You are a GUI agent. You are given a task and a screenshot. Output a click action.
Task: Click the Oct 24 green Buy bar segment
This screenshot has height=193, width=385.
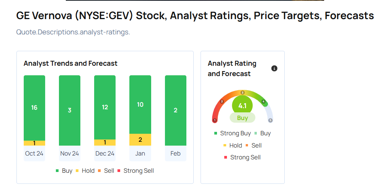[x=34, y=107]
